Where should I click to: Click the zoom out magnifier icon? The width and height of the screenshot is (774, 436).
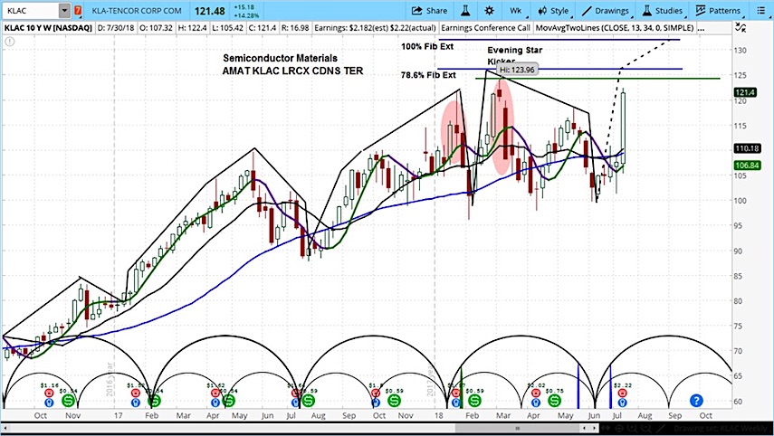pyautogui.click(x=645, y=429)
